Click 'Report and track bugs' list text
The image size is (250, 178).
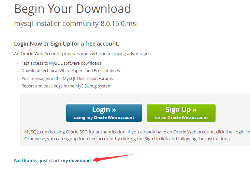tap(67, 86)
